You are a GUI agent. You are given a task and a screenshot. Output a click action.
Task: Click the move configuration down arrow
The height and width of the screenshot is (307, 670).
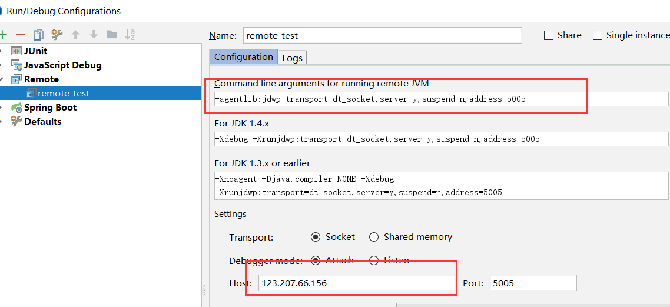pyautogui.click(x=94, y=35)
